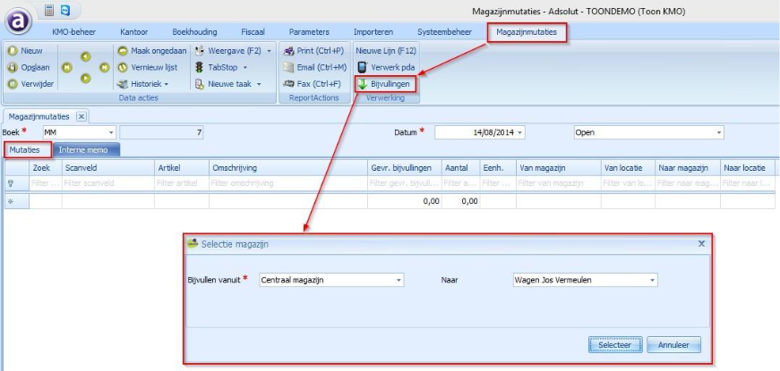Go to the next record arrow
This screenshot has width=780, height=371.
click(86, 78)
